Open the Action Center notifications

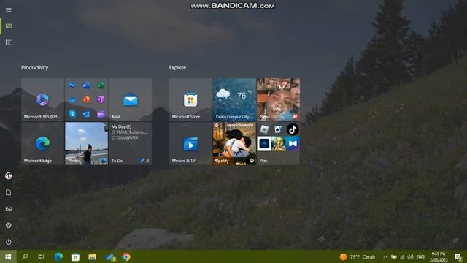coord(459,256)
